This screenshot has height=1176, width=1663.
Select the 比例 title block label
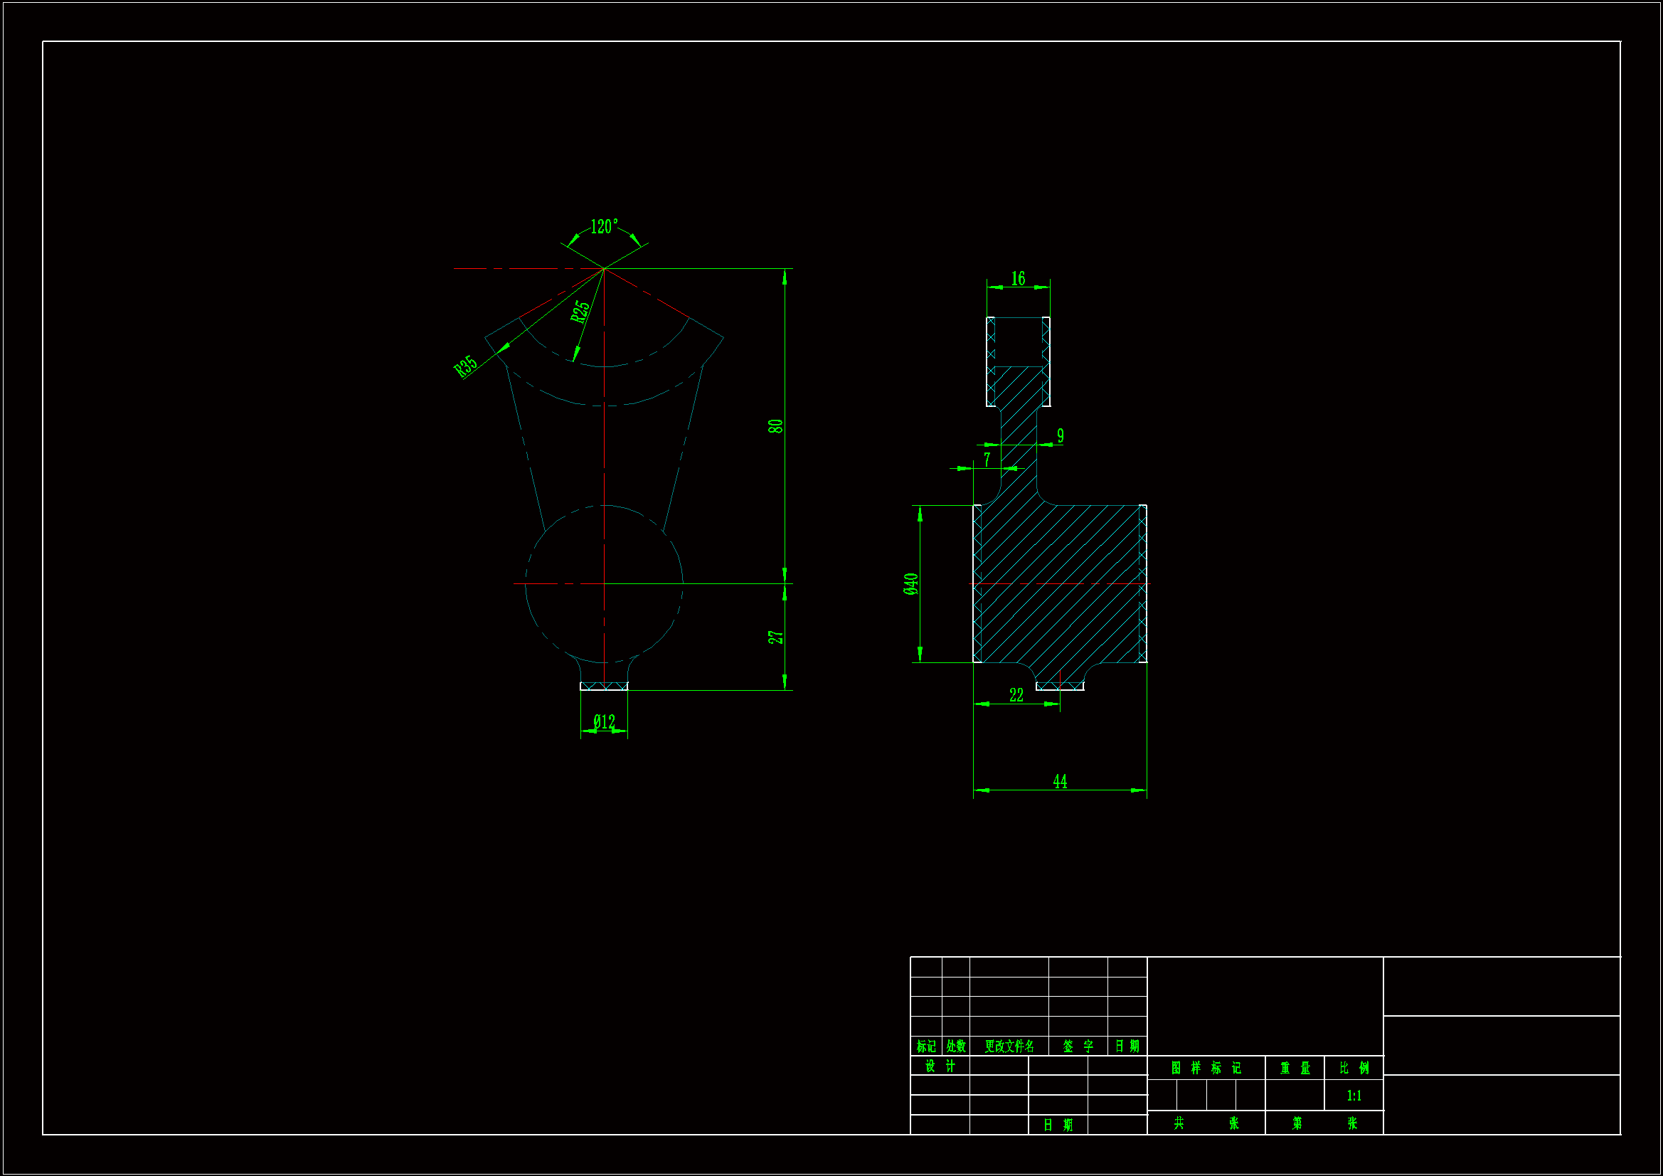1354,1068
